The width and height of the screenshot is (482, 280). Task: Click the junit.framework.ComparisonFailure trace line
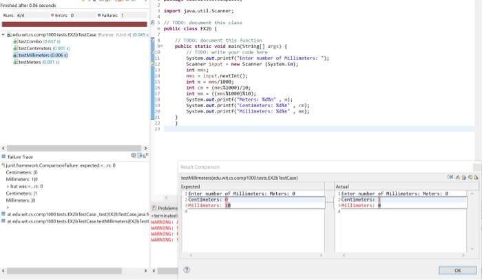point(61,165)
